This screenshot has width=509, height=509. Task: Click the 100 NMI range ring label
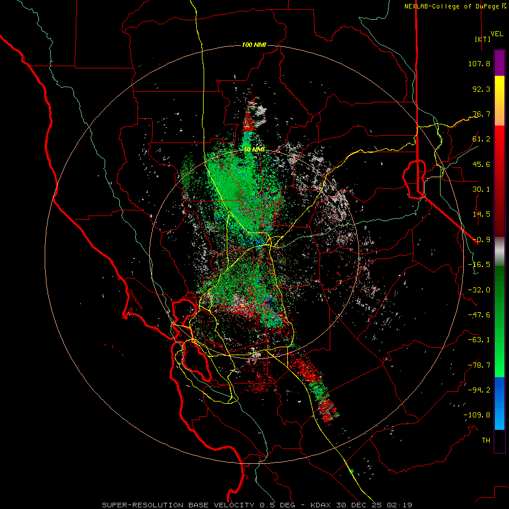tap(254, 45)
